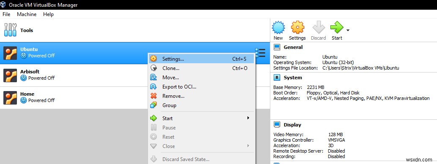Click the context menu Clone sheep icon
The width and height of the screenshot is (437, 164).
point(154,68)
